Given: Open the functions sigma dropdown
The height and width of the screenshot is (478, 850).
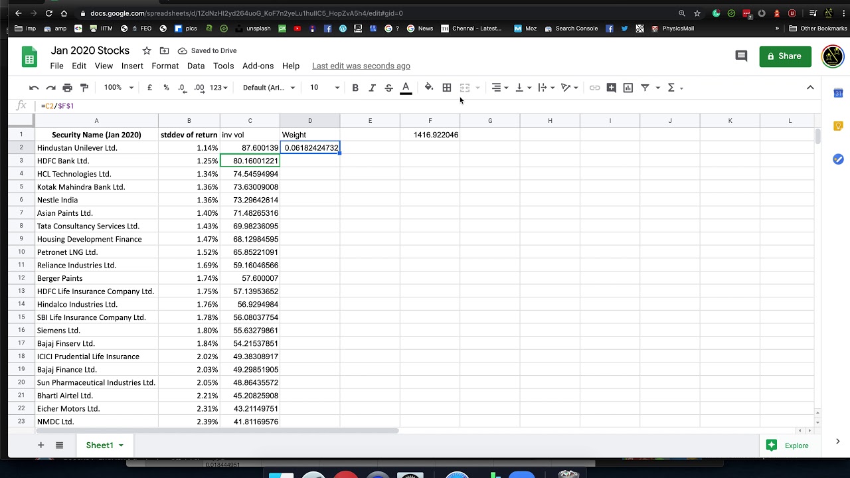Looking at the screenshot, I should coord(675,88).
